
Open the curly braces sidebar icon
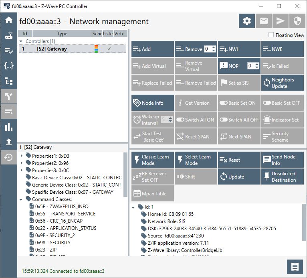coord(8,66)
